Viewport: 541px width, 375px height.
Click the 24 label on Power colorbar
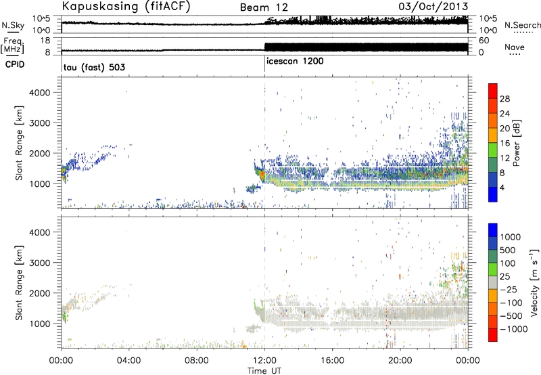[x=504, y=114]
